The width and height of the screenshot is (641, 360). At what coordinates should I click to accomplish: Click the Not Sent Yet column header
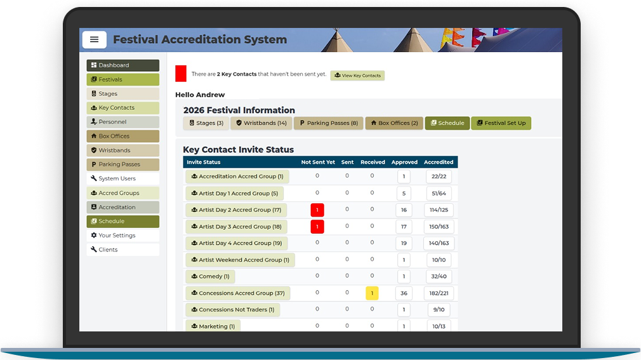[318, 162]
